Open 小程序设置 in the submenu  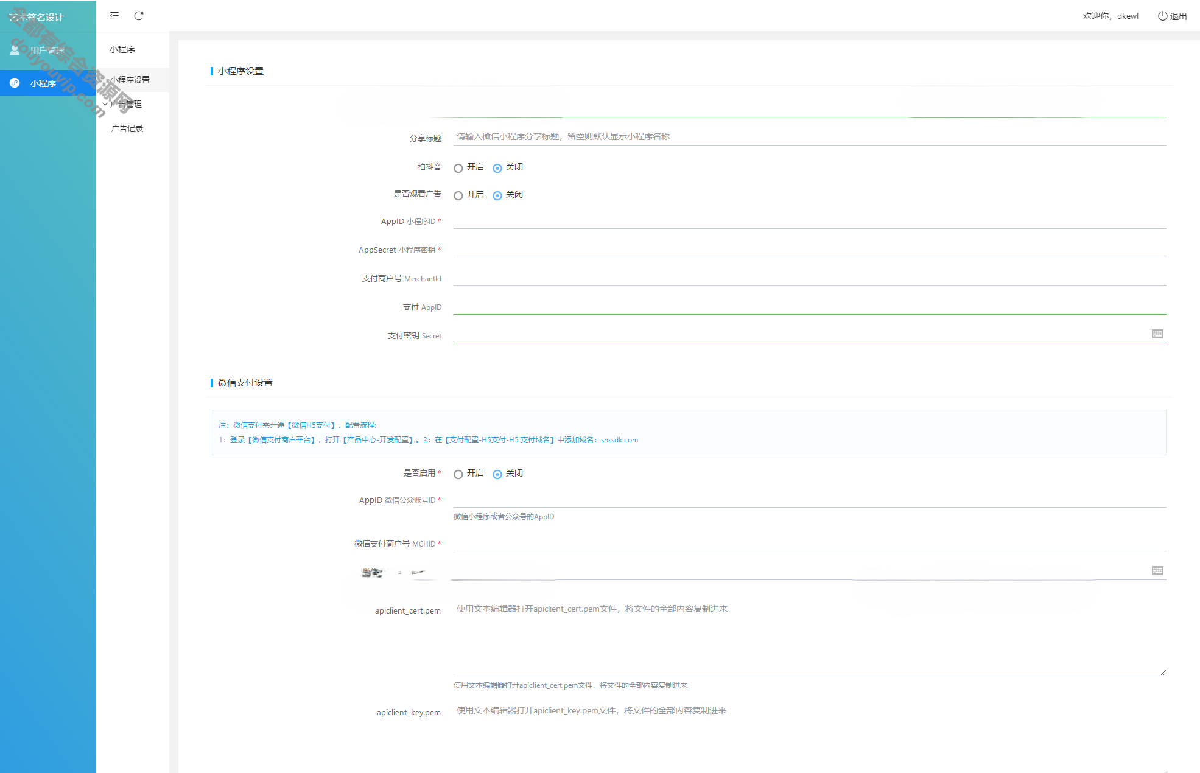click(133, 80)
